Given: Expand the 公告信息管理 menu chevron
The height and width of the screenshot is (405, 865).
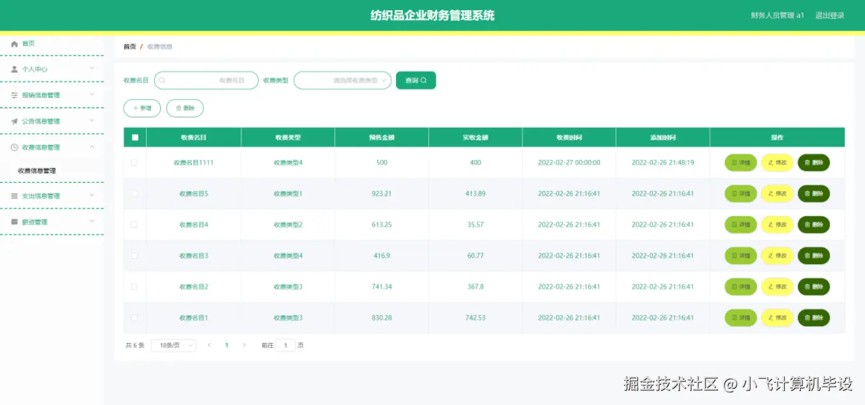Looking at the screenshot, I should [x=92, y=121].
